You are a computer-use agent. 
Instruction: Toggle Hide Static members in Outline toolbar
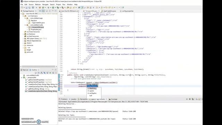(x=47, y=73)
